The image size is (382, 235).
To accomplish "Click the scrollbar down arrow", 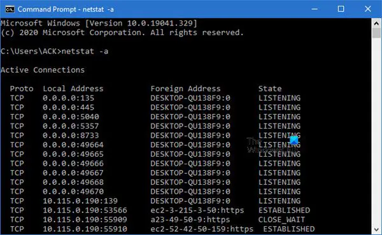I will click(376, 230).
